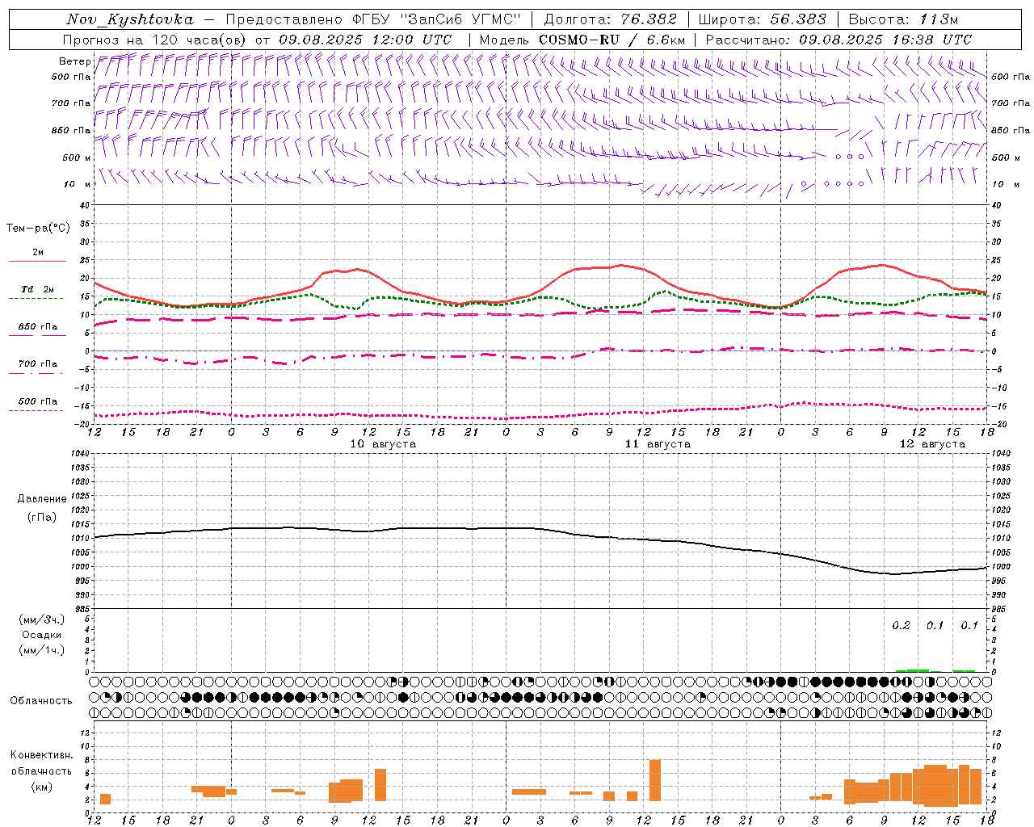The height and width of the screenshot is (827, 1034).
Task: Click the "Облачность" cloud cover label
Action: 41,700
